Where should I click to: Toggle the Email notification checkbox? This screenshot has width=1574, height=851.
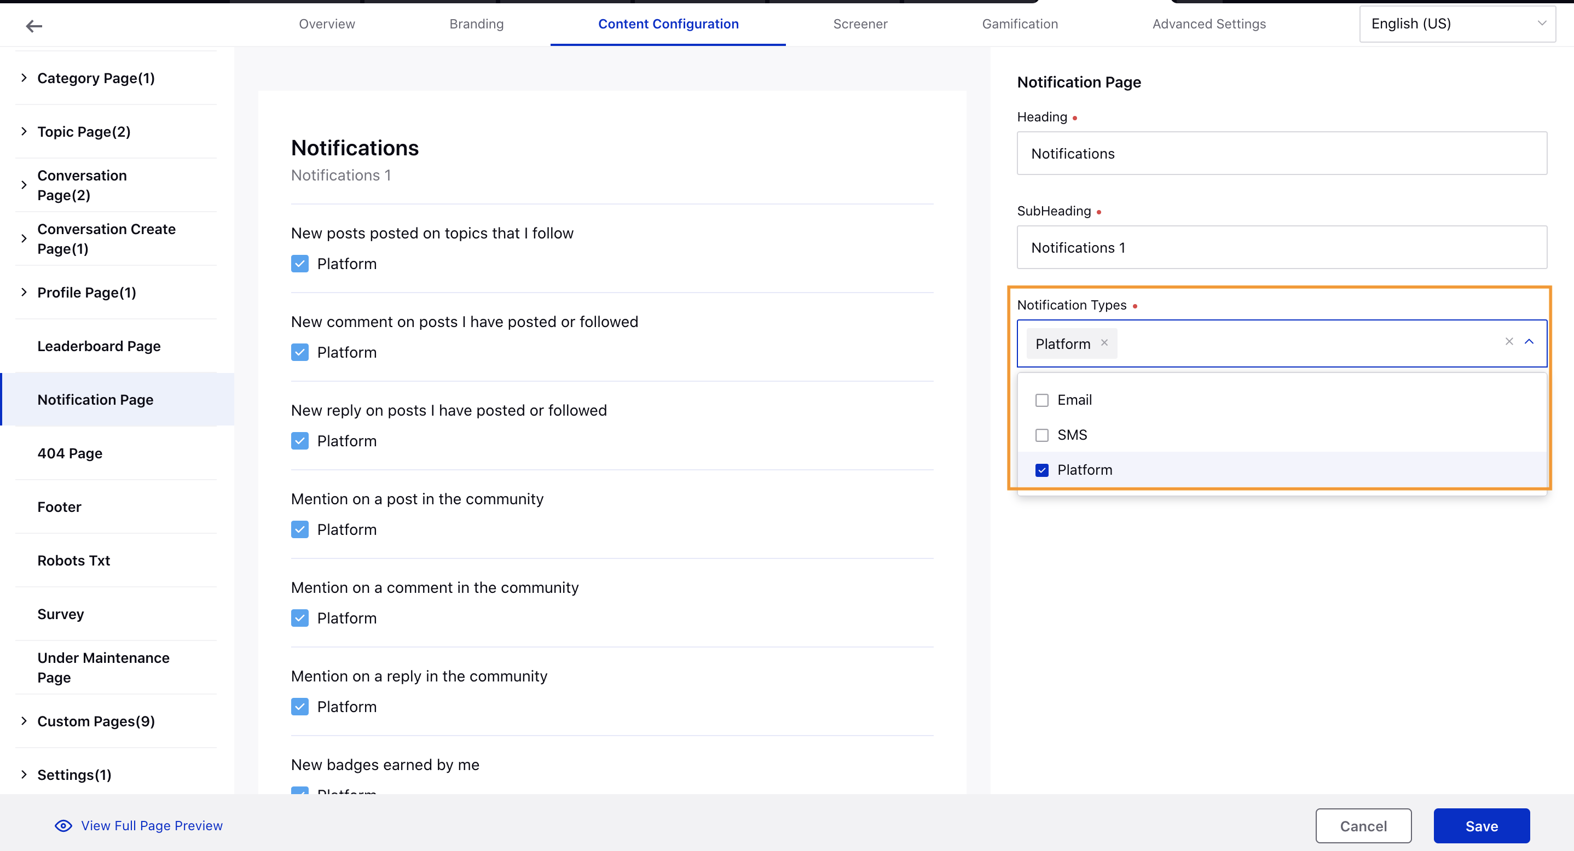tap(1043, 399)
